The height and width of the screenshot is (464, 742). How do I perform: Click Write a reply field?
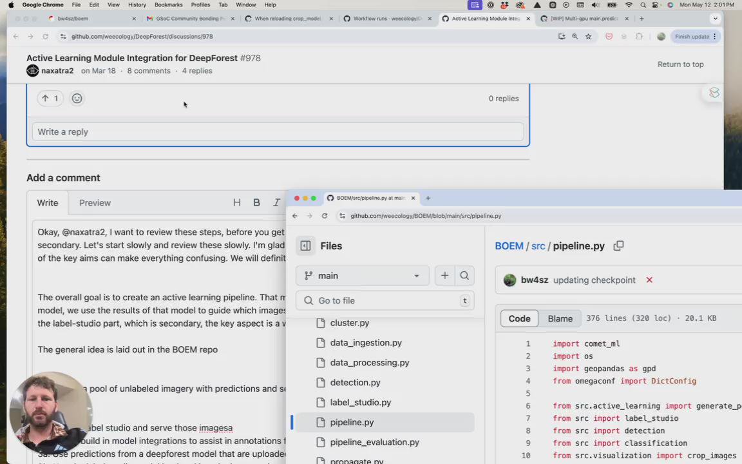tap(278, 131)
